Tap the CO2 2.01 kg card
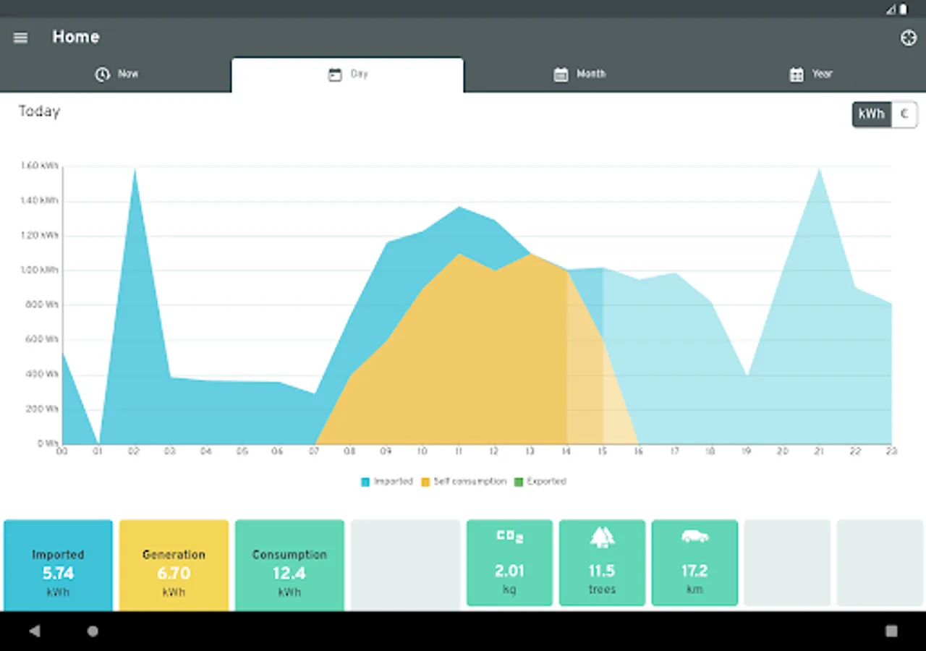Screen dimensions: 926x651 509,563
